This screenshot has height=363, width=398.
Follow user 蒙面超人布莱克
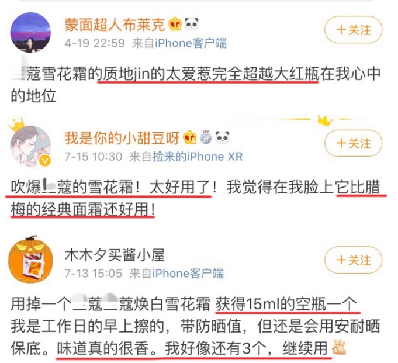(x=354, y=30)
